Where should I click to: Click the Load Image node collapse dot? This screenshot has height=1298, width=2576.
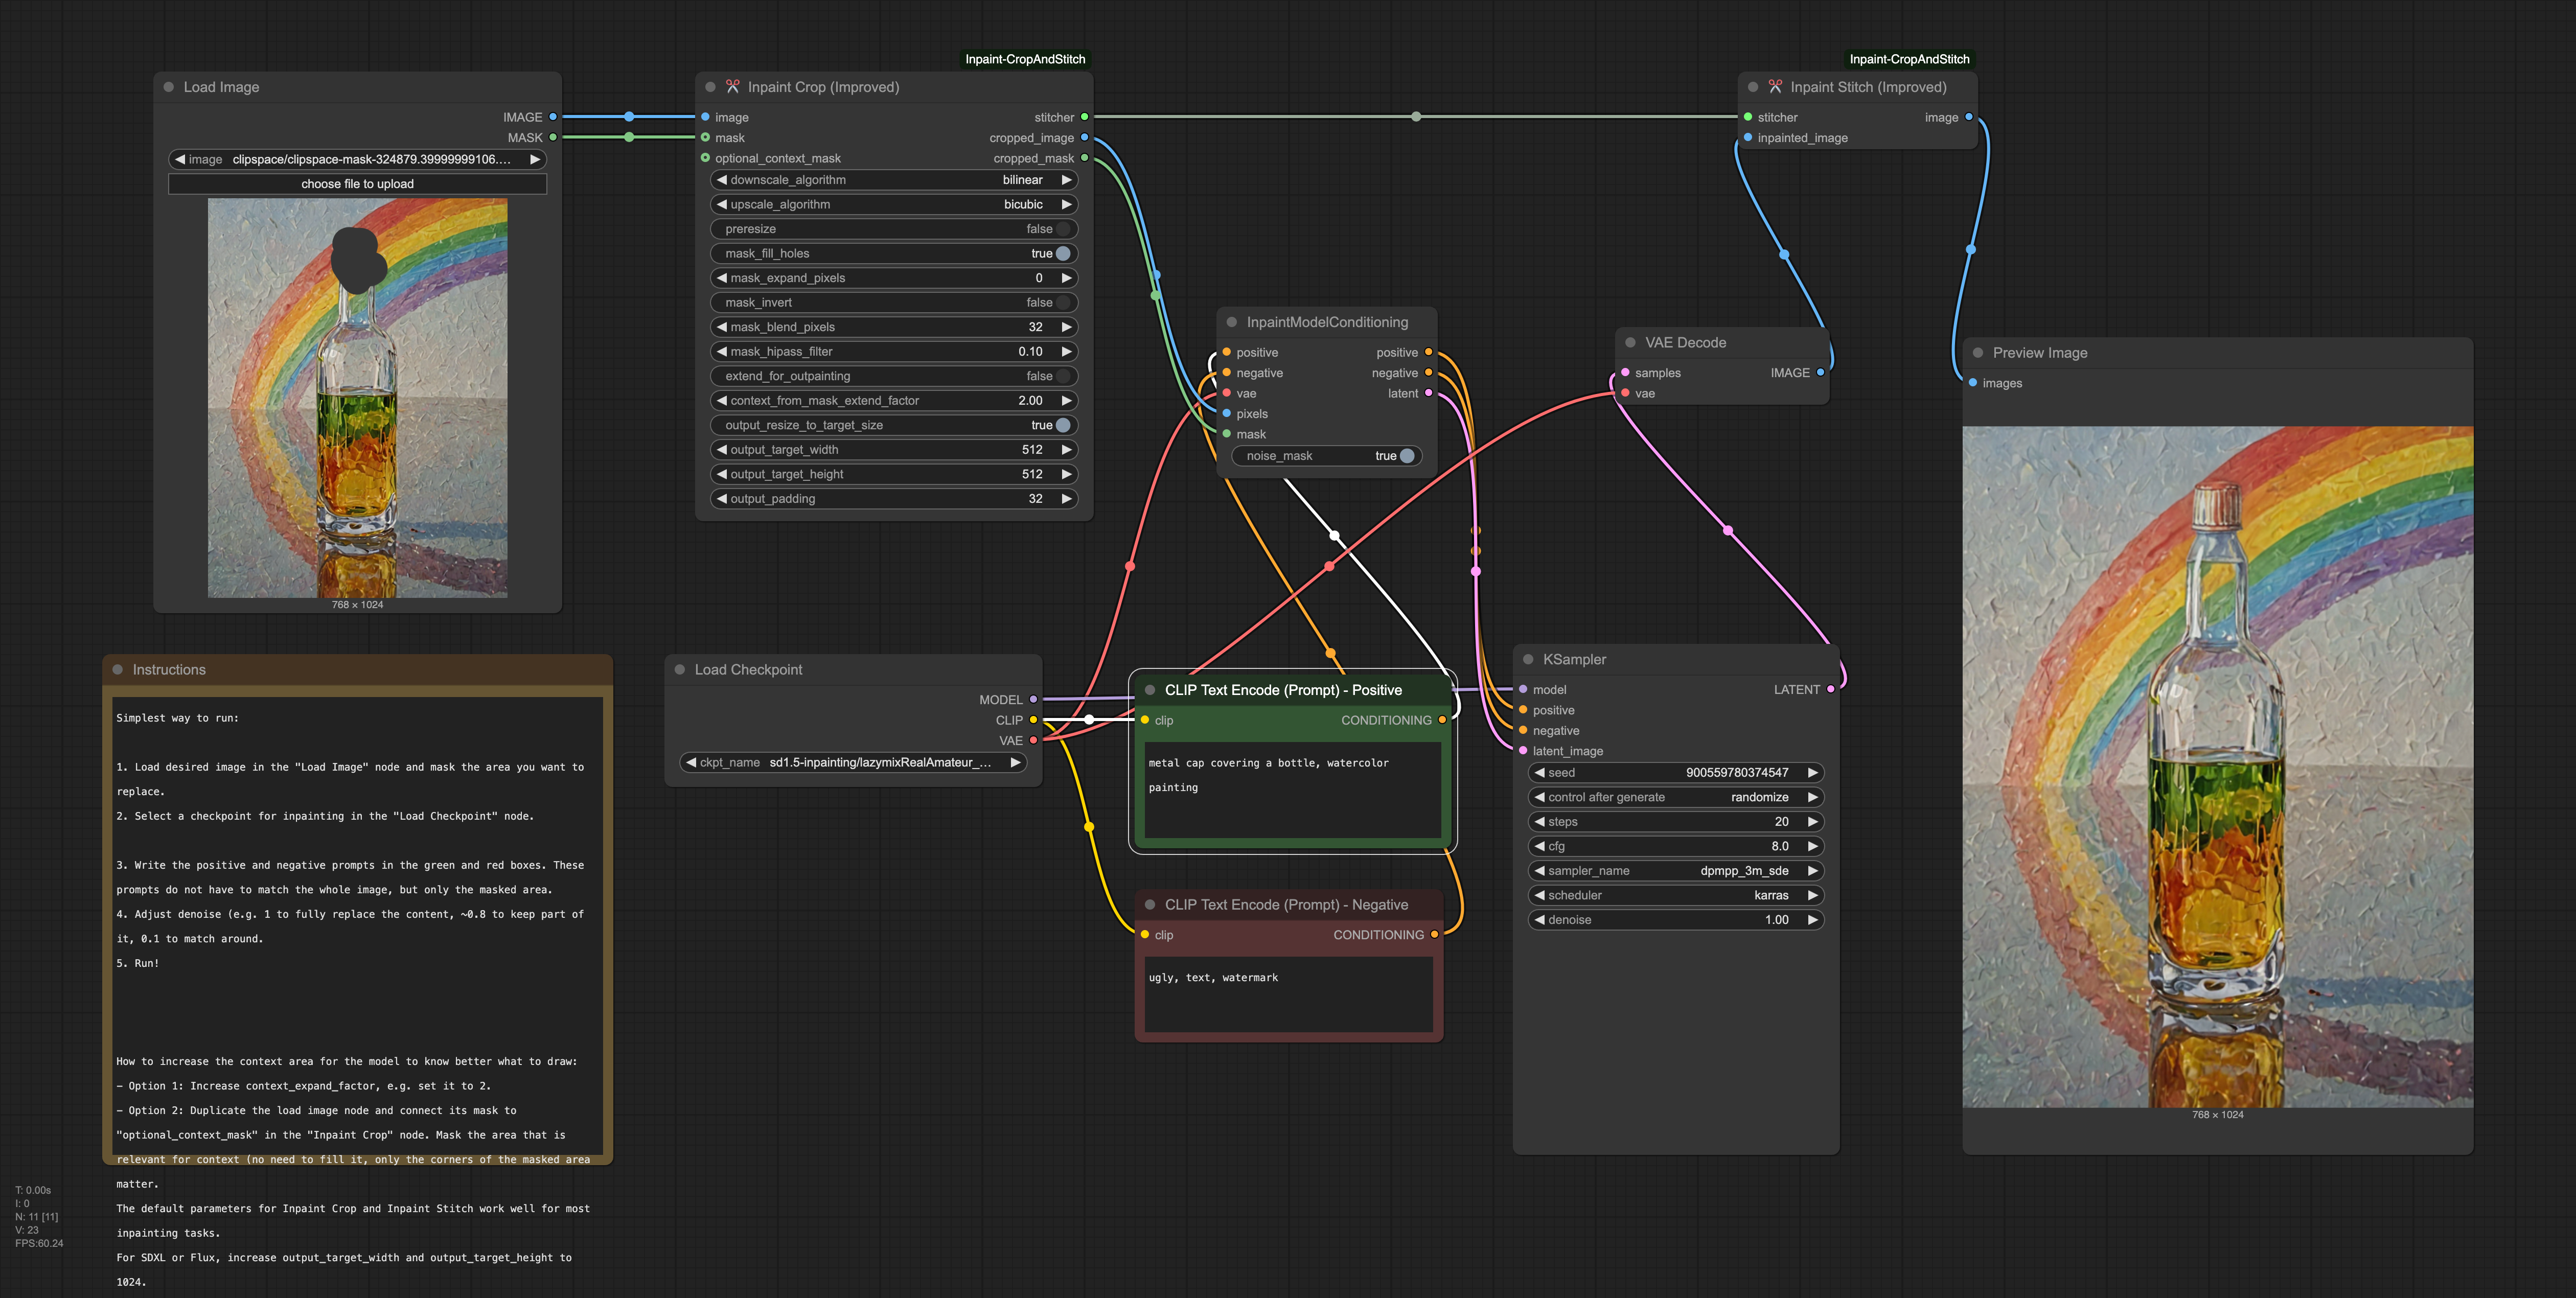click(x=169, y=87)
